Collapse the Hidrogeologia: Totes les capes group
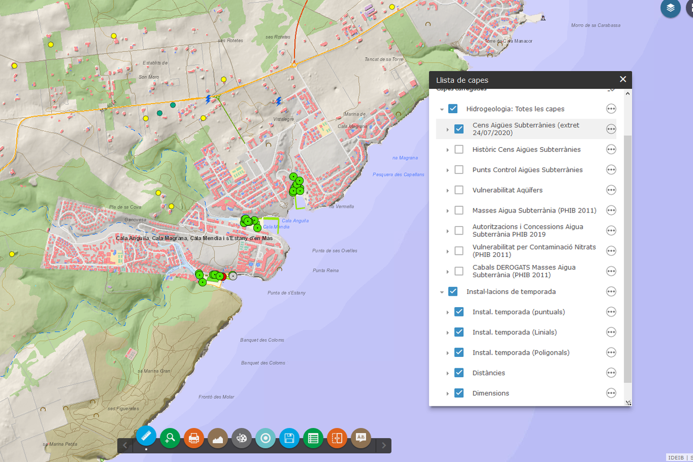Viewport: 693px width, 462px height. (x=442, y=109)
